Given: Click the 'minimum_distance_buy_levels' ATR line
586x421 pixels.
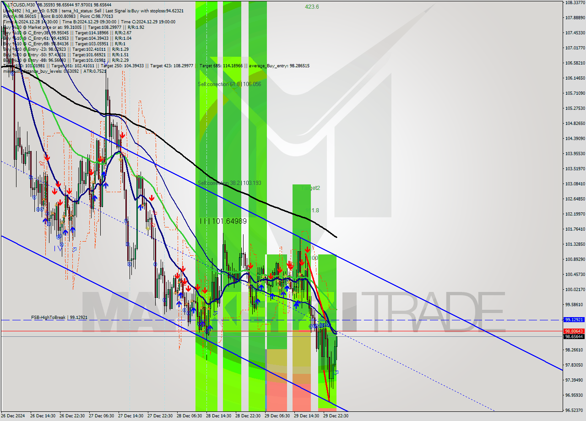Looking at the screenshot, I should pyautogui.click(x=54, y=71).
